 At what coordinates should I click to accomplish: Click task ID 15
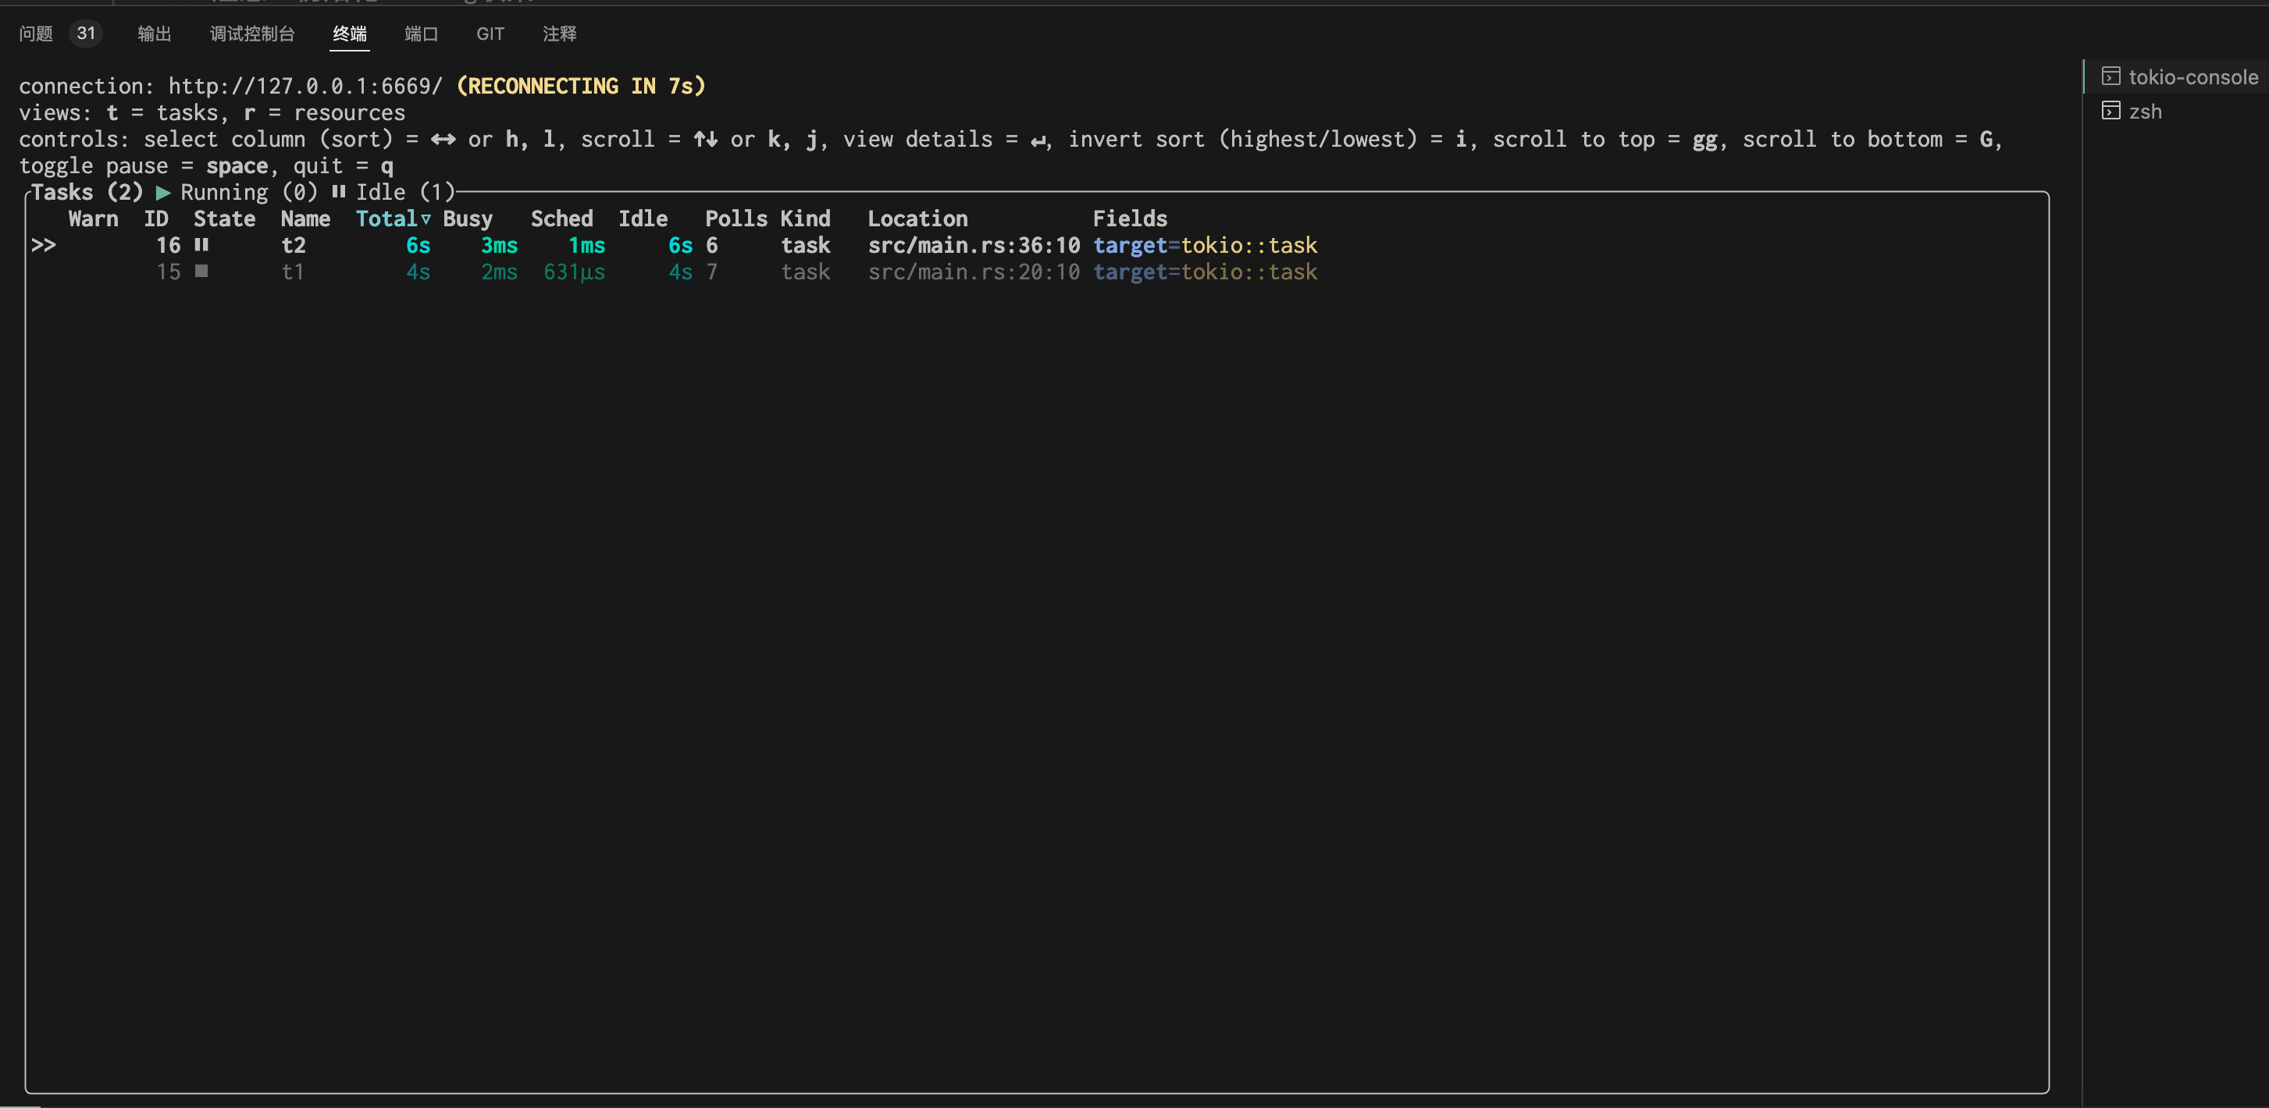[x=168, y=272]
